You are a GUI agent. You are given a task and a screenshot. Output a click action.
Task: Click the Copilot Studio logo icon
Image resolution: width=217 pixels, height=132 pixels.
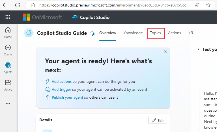(75, 17)
